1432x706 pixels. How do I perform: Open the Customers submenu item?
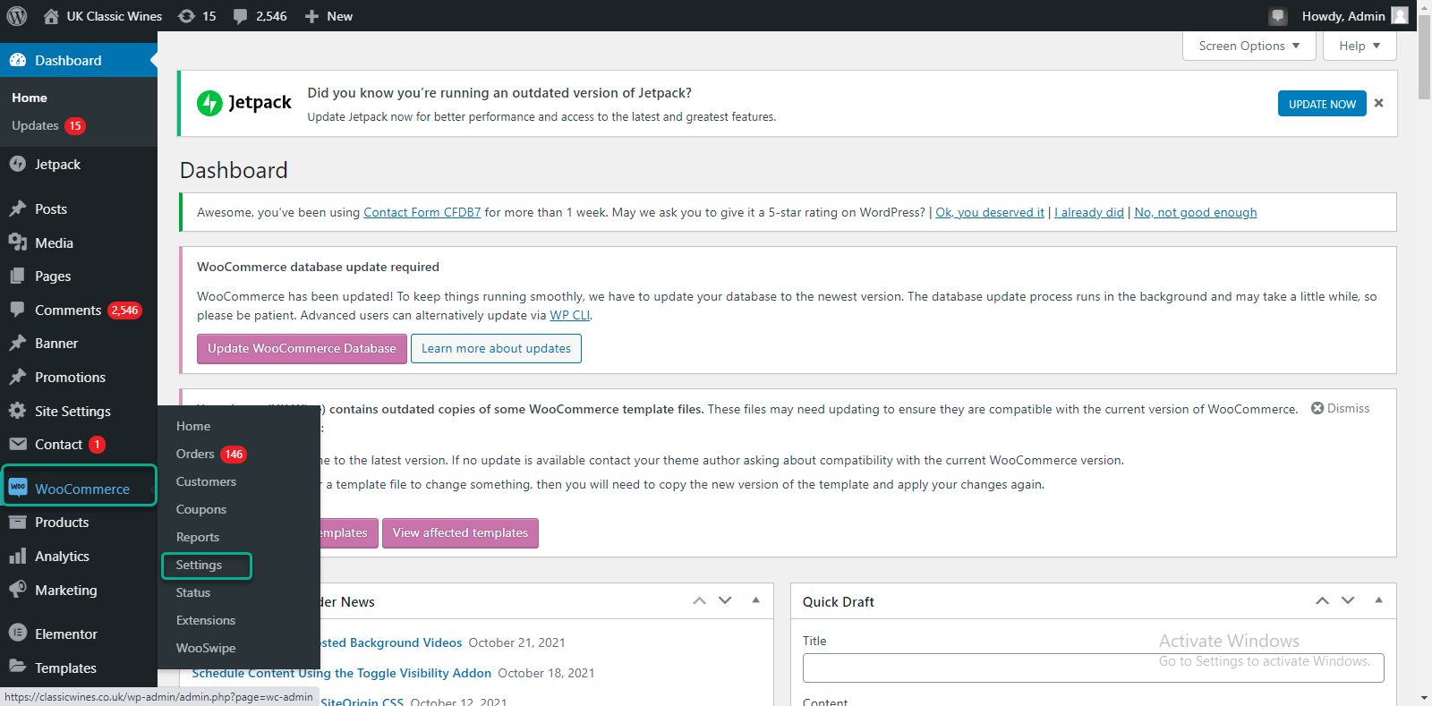(206, 481)
